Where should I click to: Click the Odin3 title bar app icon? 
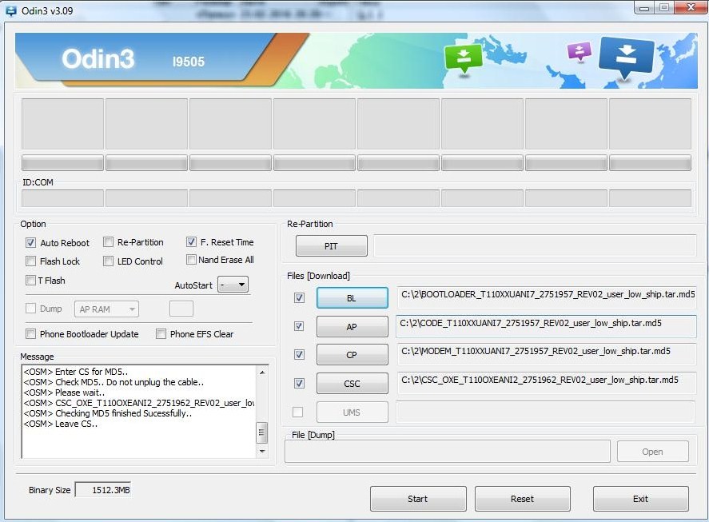[10, 10]
